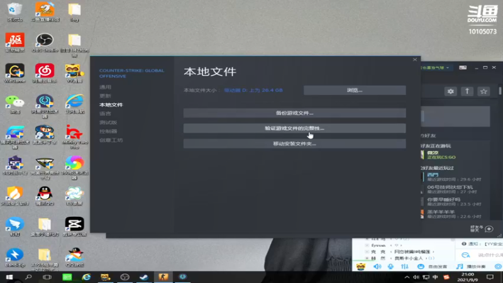This screenshot has height=283, width=503.
Task: Open taskbar search magnifier
Action: [x=28, y=277]
